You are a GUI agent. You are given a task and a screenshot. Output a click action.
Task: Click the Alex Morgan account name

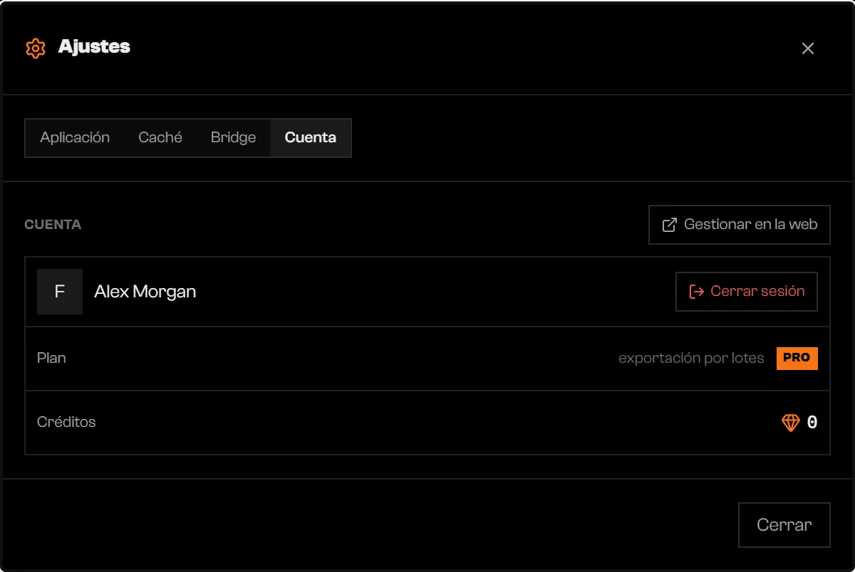[x=145, y=292]
